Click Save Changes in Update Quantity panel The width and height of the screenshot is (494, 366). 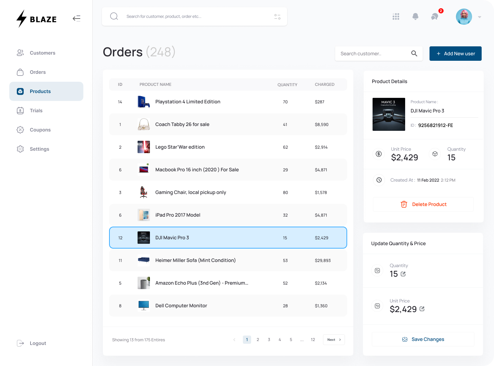pyautogui.click(x=423, y=339)
